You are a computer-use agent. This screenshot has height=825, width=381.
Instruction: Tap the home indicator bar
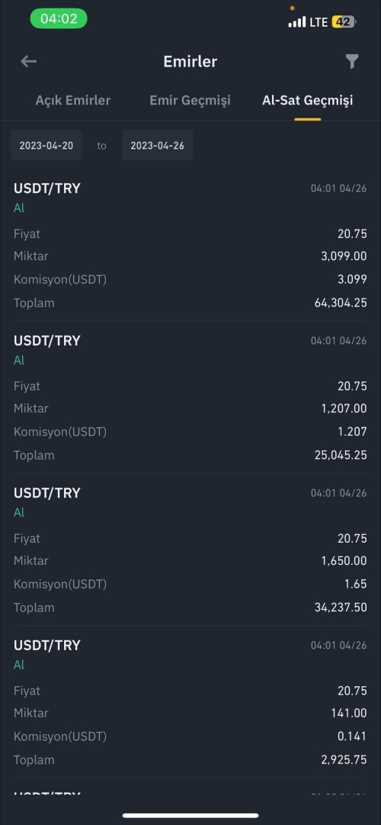coord(190,816)
